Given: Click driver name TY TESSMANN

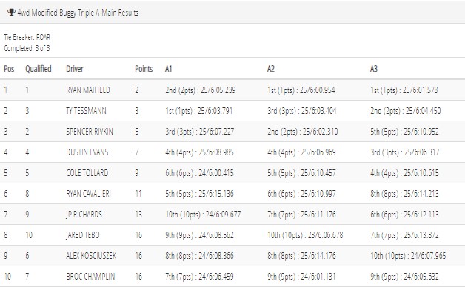Looking at the screenshot, I should coord(86,111).
